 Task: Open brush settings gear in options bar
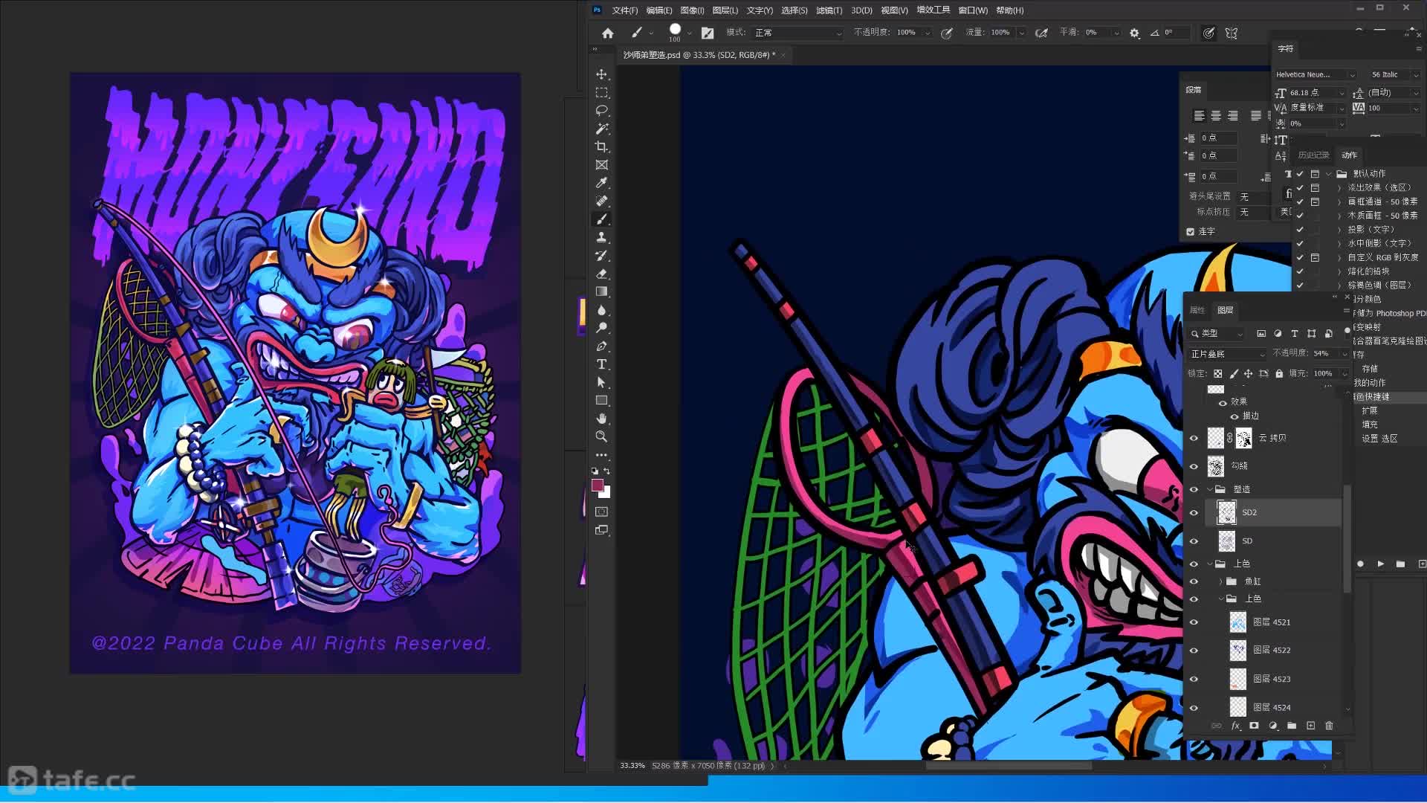tap(1134, 33)
